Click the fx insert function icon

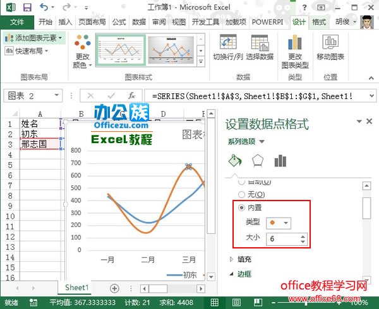point(131,96)
